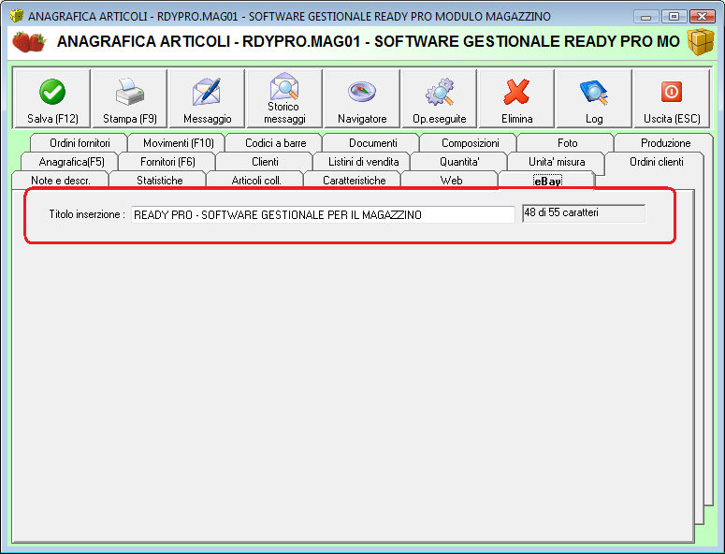725x554 pixels.
Task: Select the Produzione tab
Action: coord(665,143)
